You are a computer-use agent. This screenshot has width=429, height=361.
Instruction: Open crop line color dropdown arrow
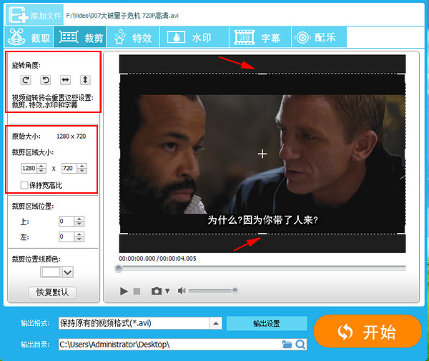tap(68, 272)
